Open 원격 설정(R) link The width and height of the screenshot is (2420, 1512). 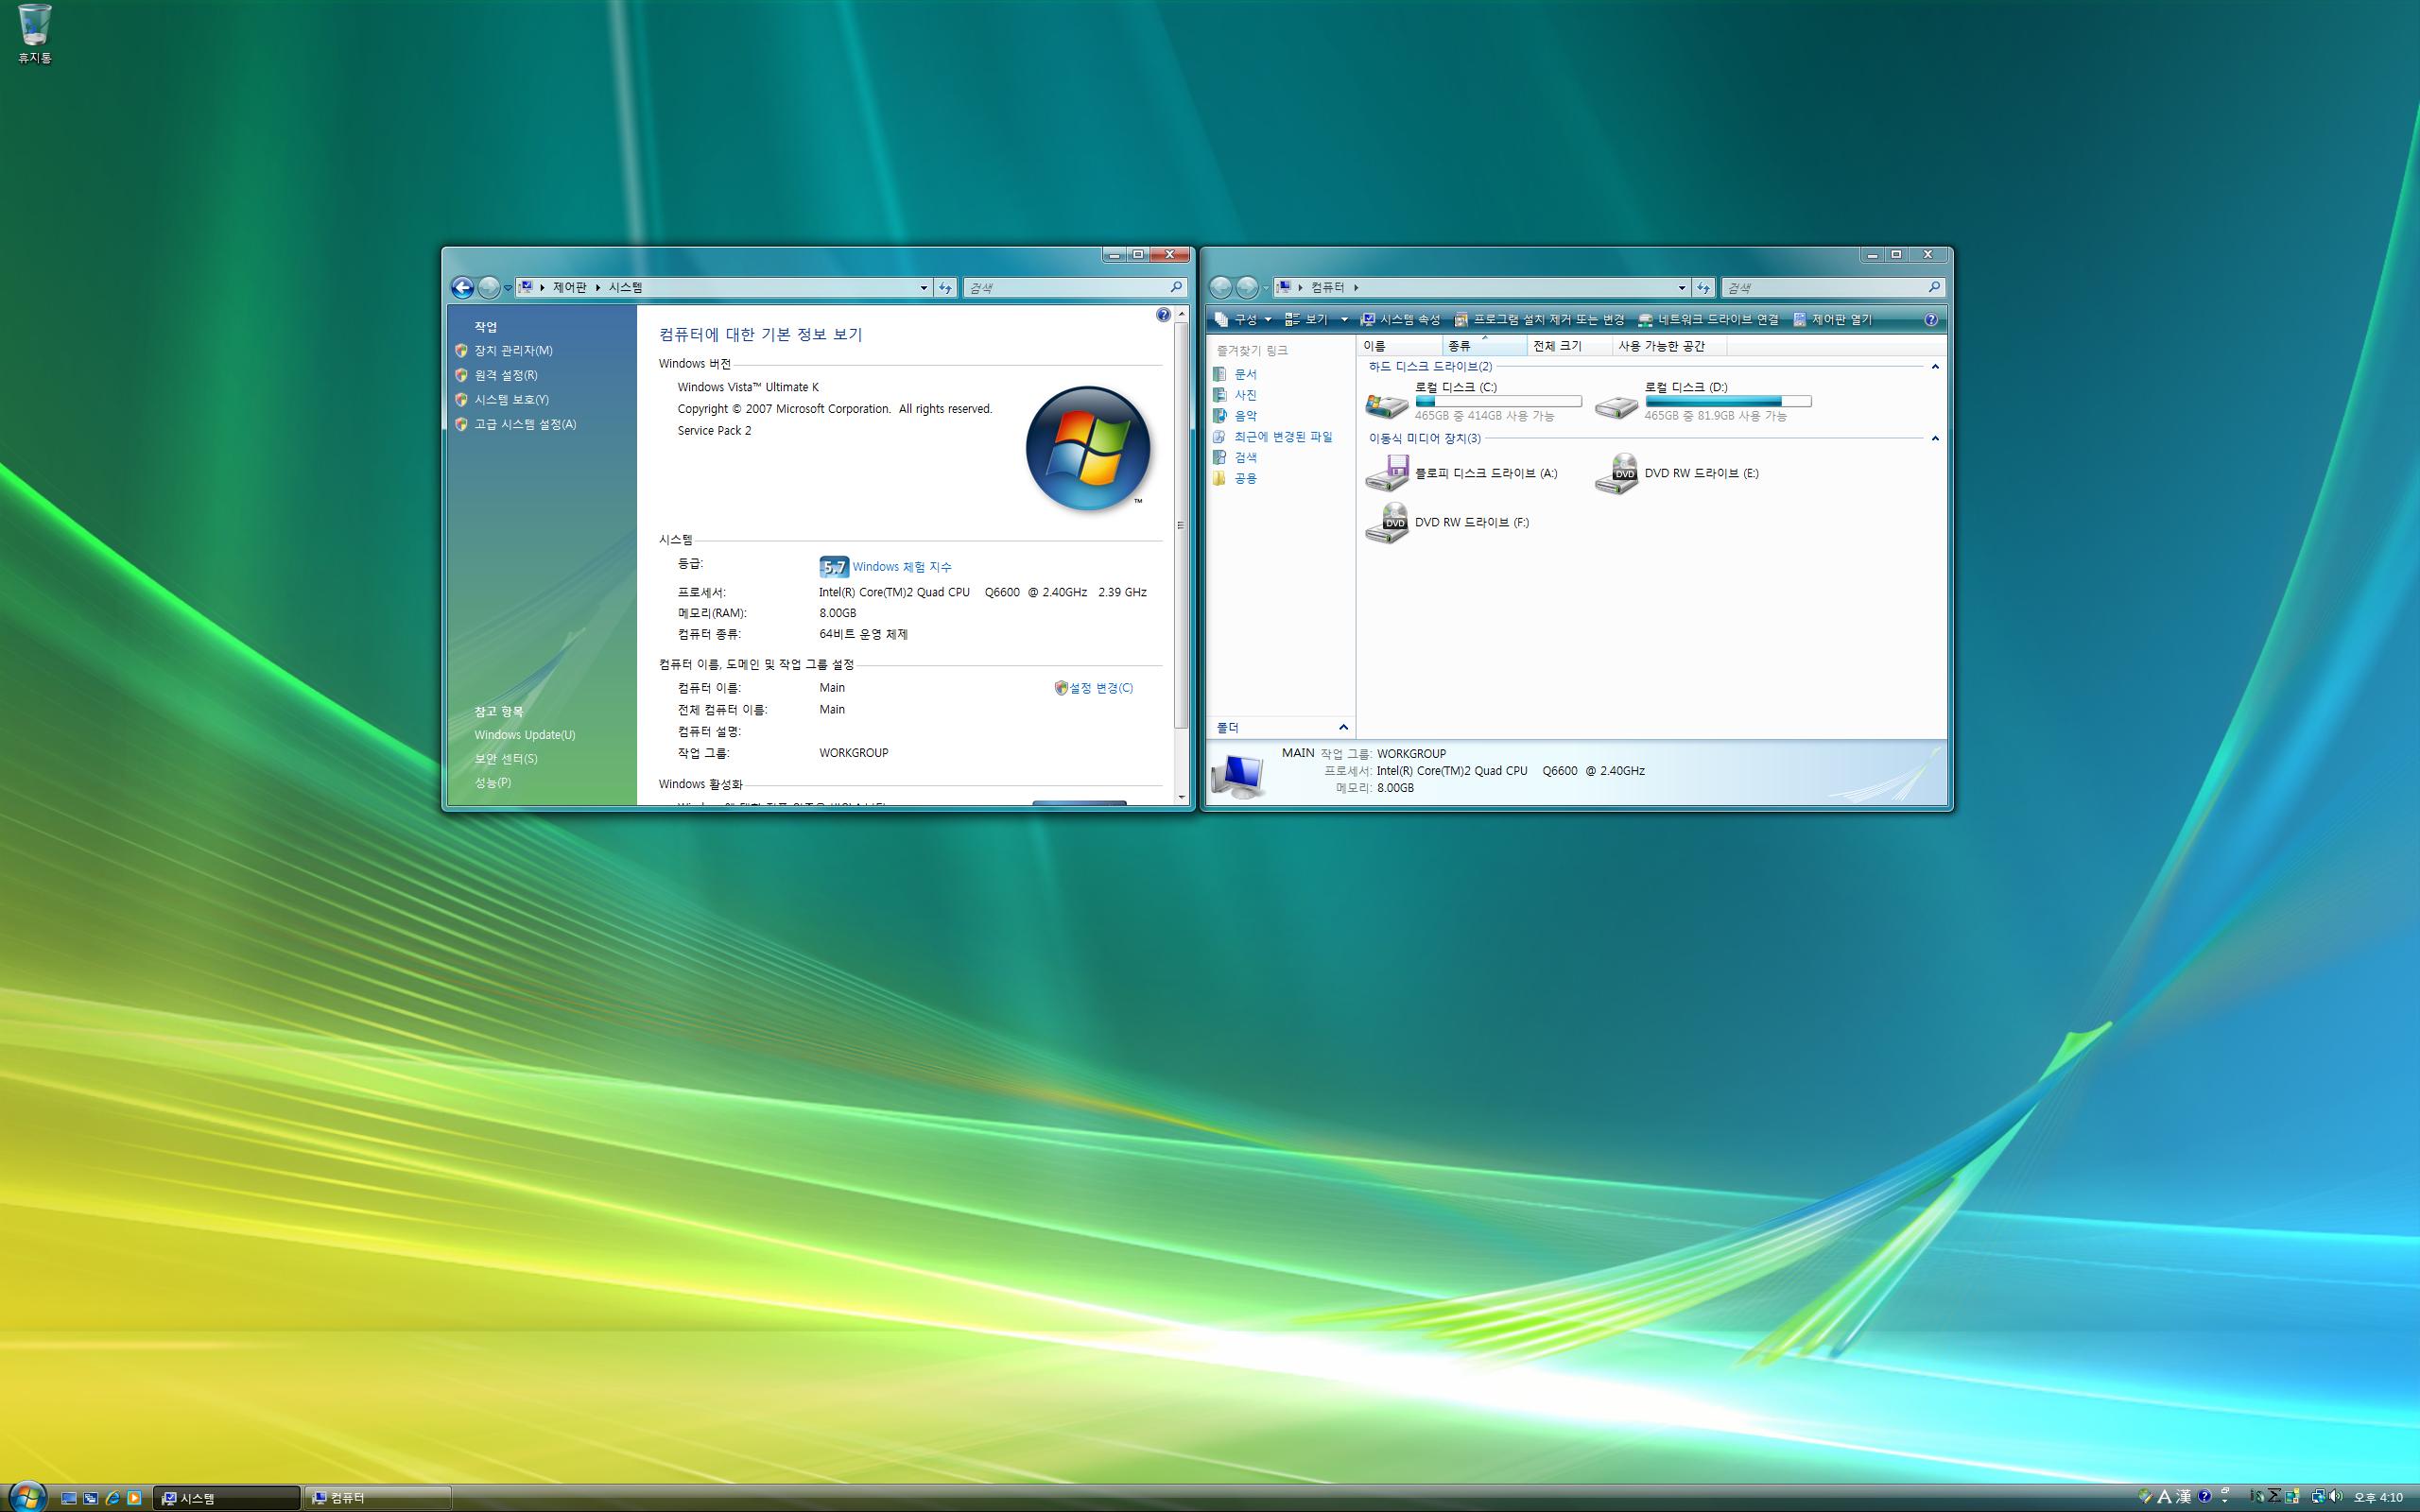[x=506, y=375]
